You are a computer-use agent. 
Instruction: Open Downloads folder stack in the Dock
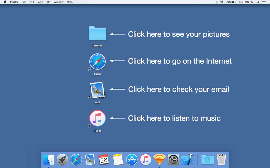[208, 160]
